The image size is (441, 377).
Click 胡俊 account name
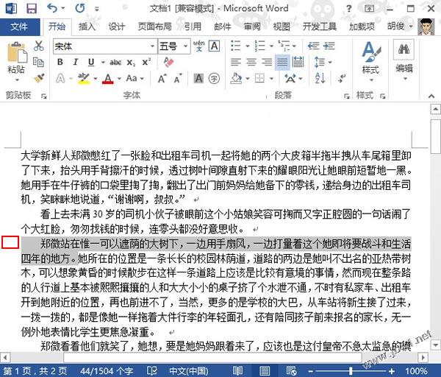395,27
